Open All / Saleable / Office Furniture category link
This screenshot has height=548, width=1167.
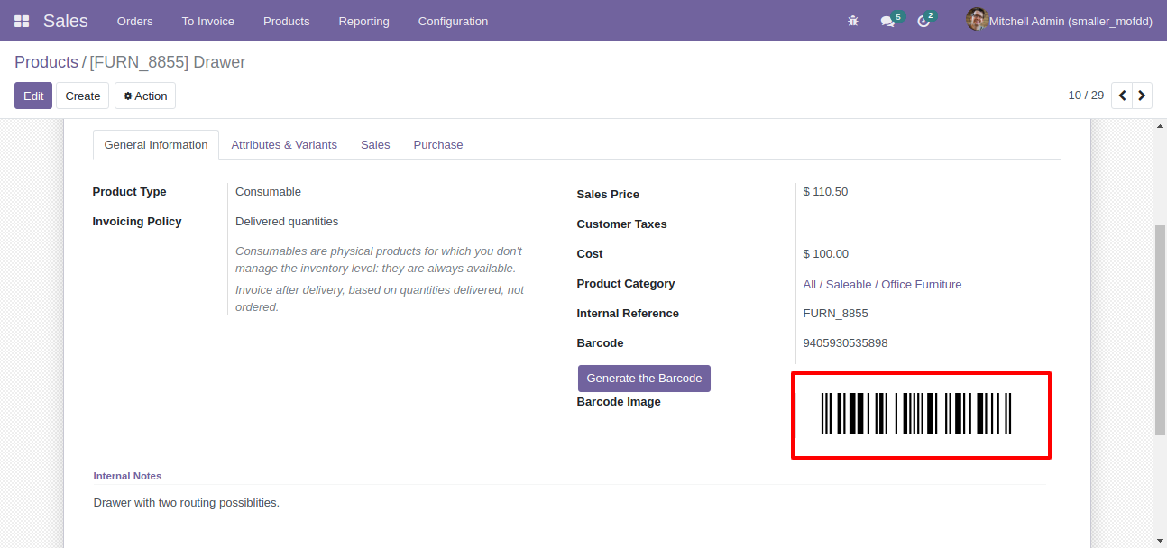tap(882, 284)
